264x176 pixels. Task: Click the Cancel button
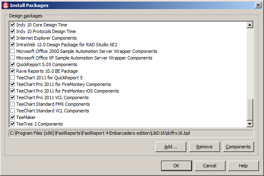210,166
